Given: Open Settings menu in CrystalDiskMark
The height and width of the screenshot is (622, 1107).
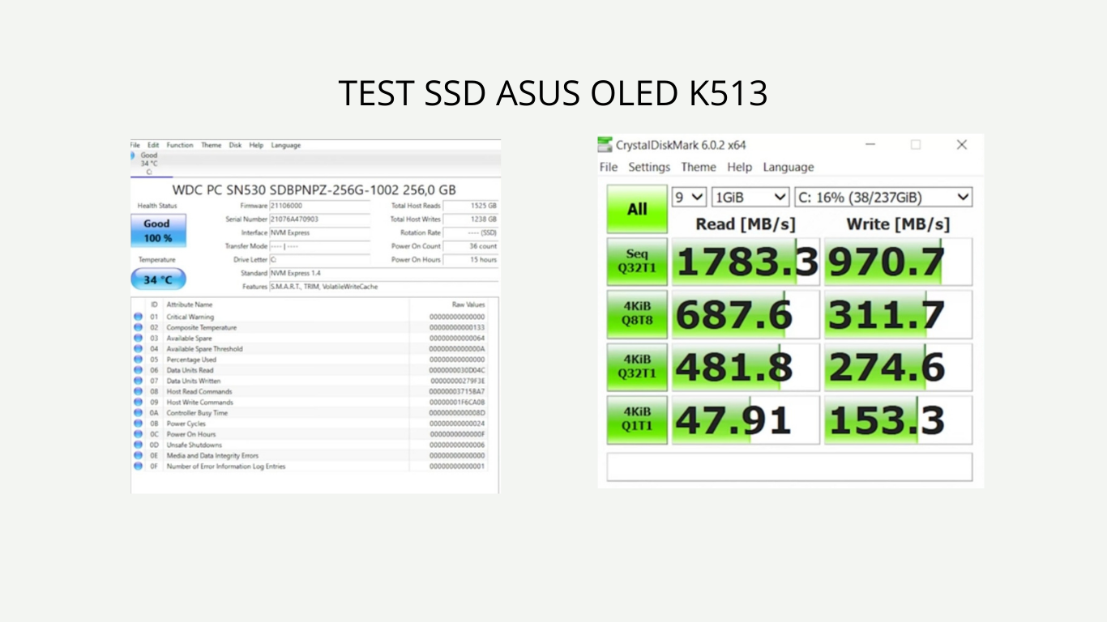Looking at the screenshot, I should pos(649,167).
